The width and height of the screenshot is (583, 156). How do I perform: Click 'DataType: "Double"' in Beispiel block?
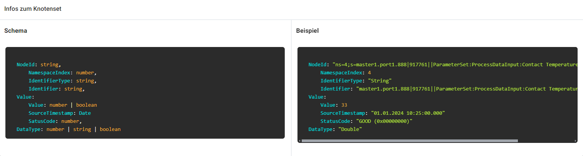336,129
